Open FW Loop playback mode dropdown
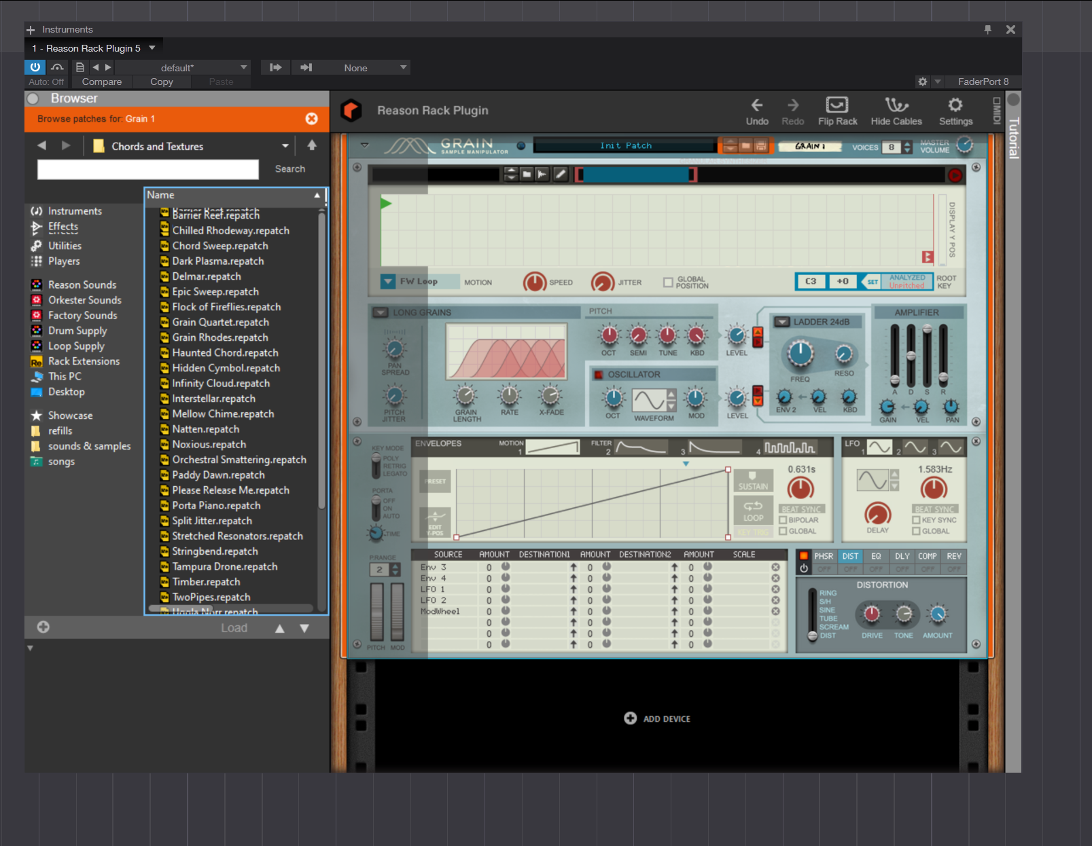The image size is (1092, 846). (388, 281)
